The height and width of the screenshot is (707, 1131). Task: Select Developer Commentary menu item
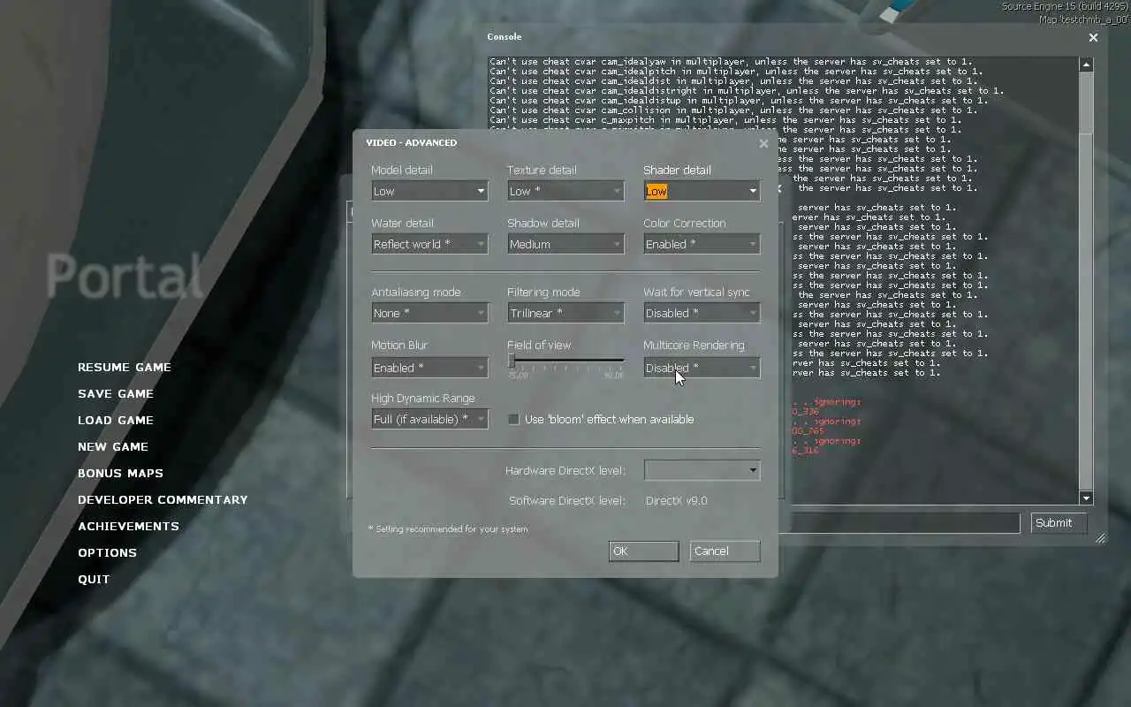point(163,499)
